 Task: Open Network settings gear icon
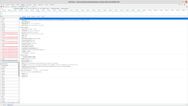tap(187, 7)
